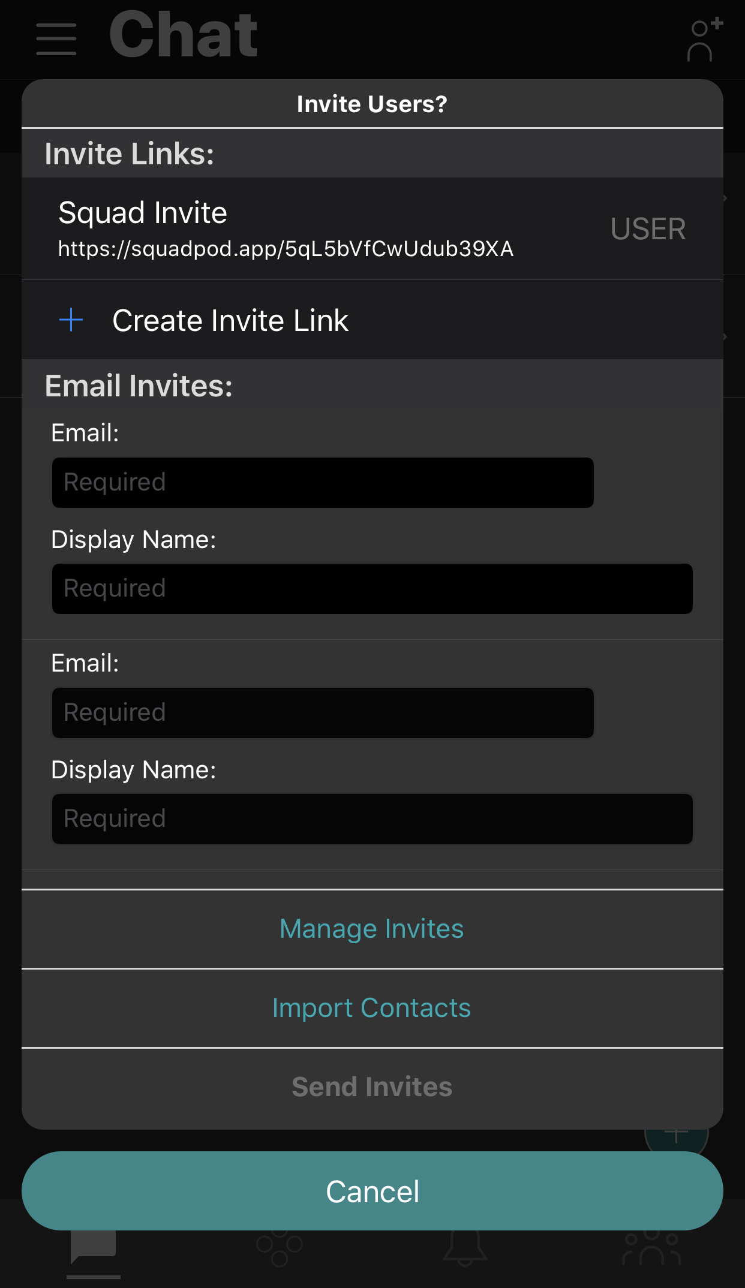Tap the add user icon top right
The height and width of the screenshot is (1288, 745).
tap(703, 40)
